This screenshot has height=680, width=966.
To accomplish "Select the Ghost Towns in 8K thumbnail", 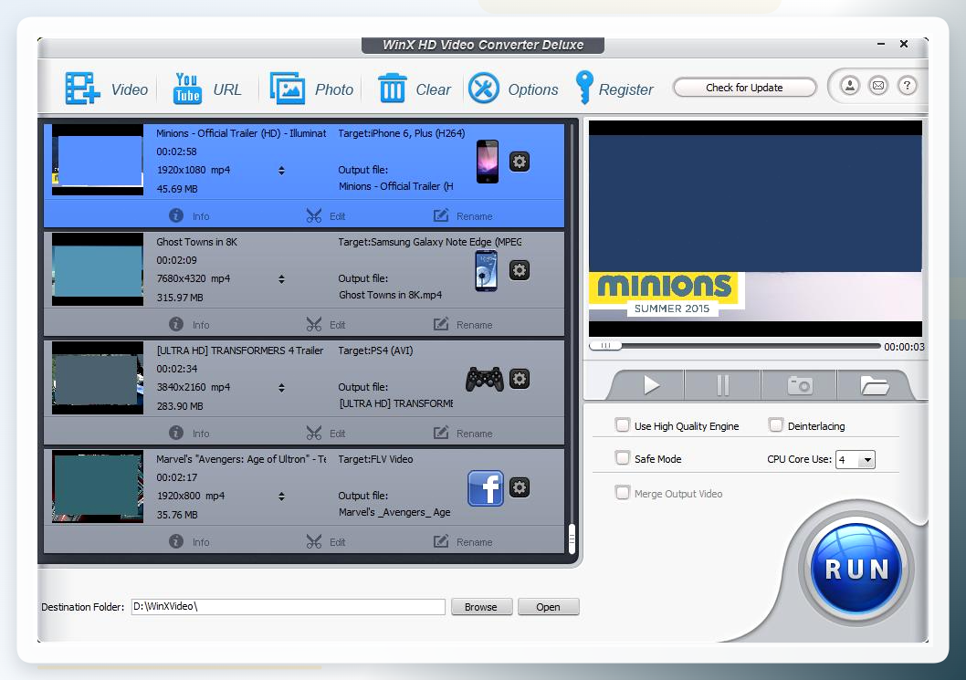I will coord(98,269).
